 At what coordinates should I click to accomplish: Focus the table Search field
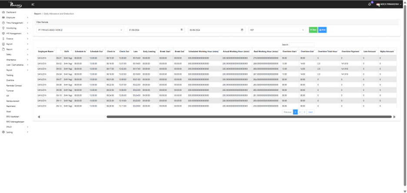302,45
